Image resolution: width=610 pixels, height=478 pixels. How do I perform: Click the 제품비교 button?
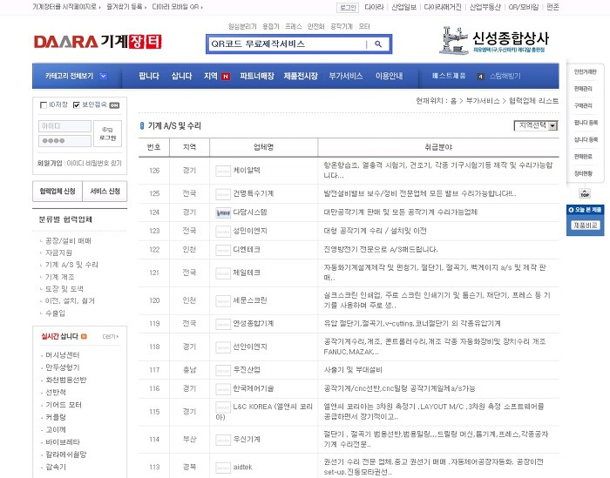(x=586, y=226)
